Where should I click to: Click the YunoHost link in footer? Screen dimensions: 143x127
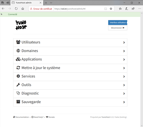pos(106,117)
